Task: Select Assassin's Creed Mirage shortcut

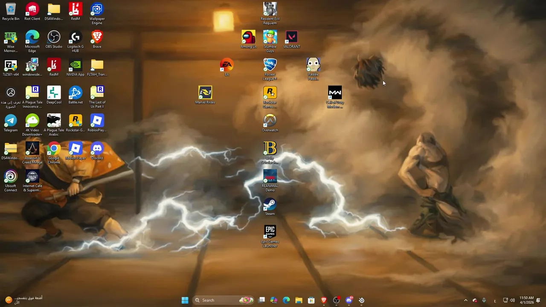Action: click(32, 153)
